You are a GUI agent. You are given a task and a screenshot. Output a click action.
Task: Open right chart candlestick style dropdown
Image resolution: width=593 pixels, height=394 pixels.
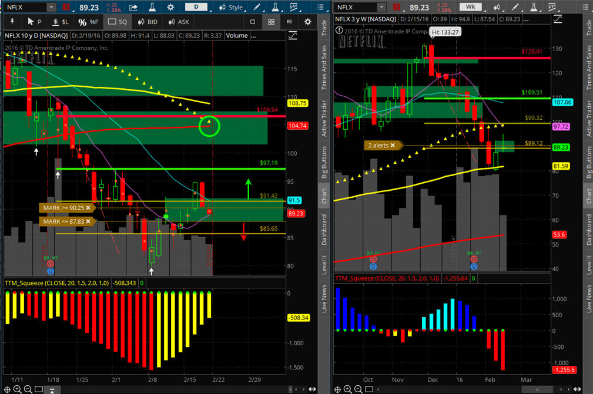pyautogui.click(x=498, y=7)
